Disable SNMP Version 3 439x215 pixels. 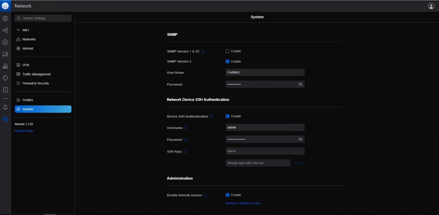(x=227, y=61)
